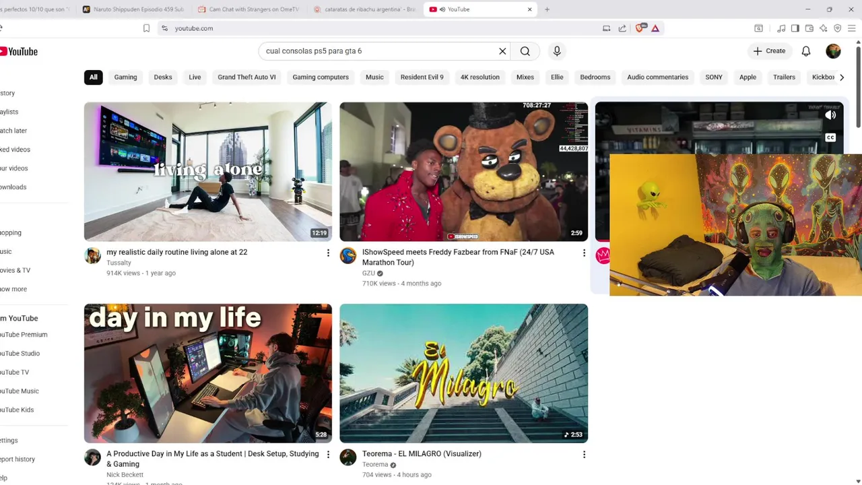Select the Audio commentaries chip
The image size is (862, 485).
(658, 77)
